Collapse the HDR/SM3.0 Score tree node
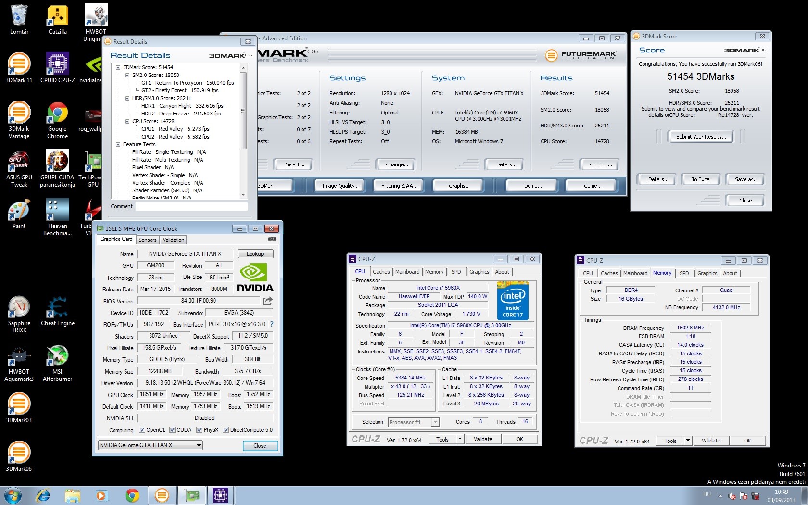This screenshot has width=808, height=505. click(127, 98)
